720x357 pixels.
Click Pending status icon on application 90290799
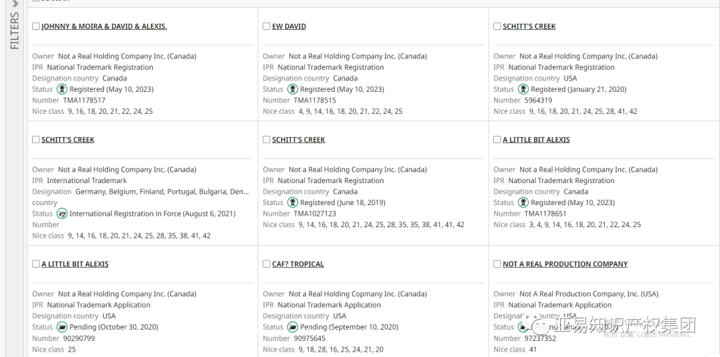[x=62, y=327]
